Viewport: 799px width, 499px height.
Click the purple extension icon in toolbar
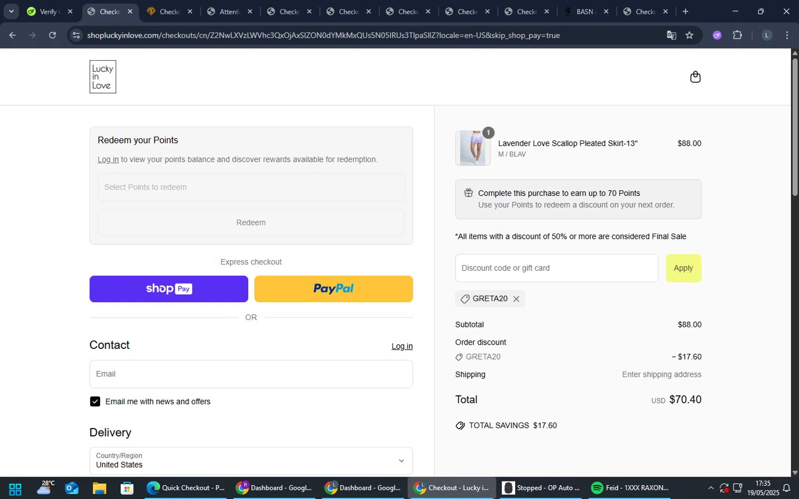[x=717, y=35]
